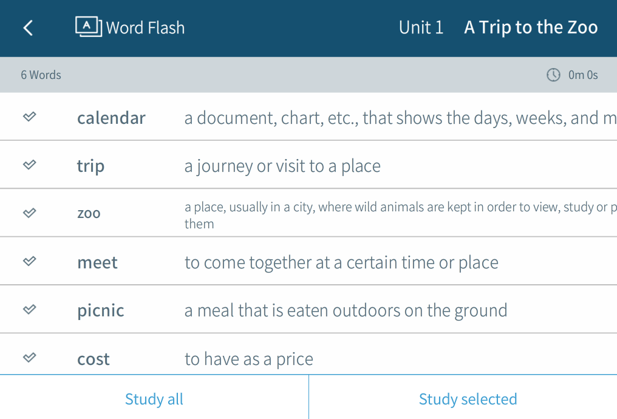Click the 6 Words count label
The image size is (617, 419).
click(x=41, y=75)
